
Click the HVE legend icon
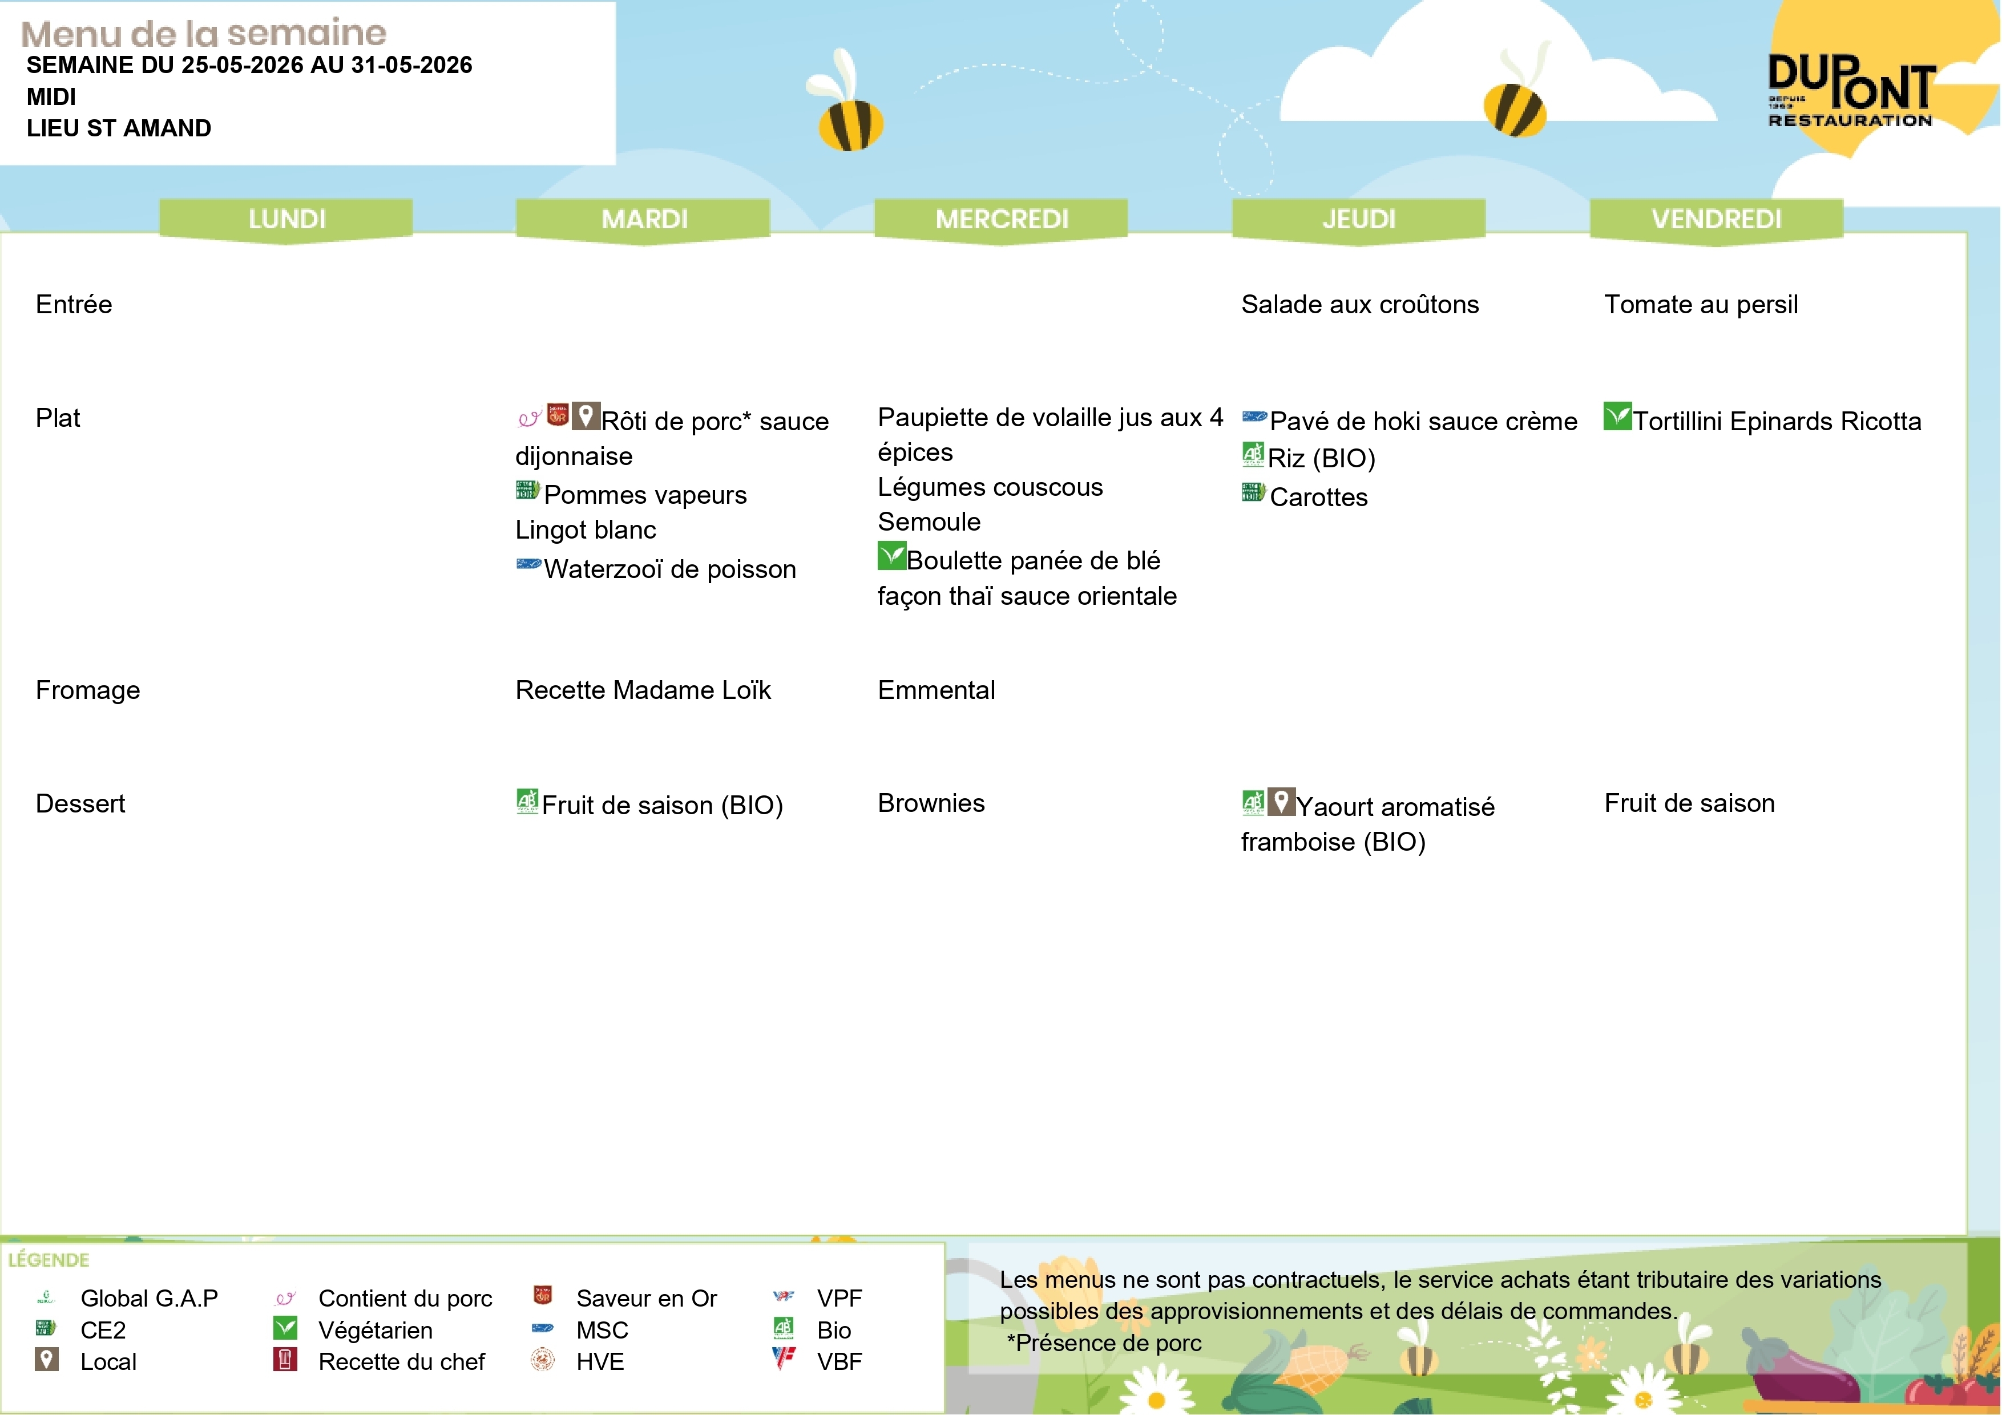[542, 1359]
